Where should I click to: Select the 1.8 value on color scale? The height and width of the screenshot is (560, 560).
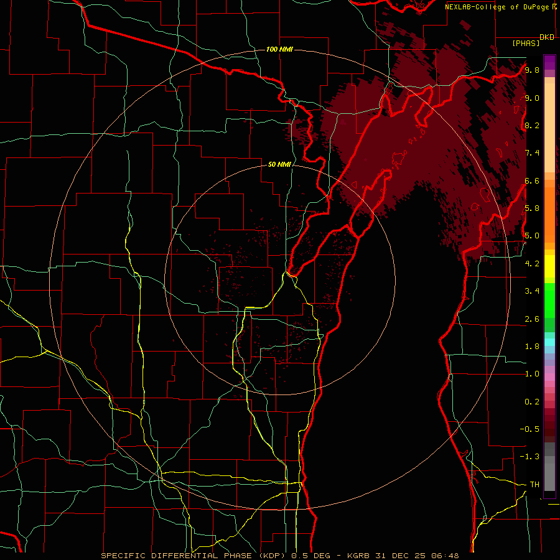pos(532,347)
